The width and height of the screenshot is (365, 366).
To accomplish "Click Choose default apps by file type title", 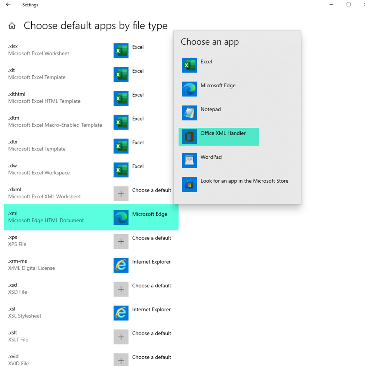I will pos(95,26).
